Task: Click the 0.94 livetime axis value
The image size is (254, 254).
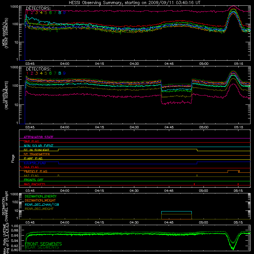Action: click(15, 241)
